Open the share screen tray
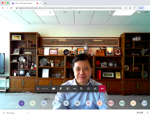The image size is (150, 116). coord(67,89)
